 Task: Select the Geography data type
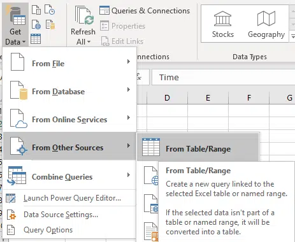tap(266, 24)
